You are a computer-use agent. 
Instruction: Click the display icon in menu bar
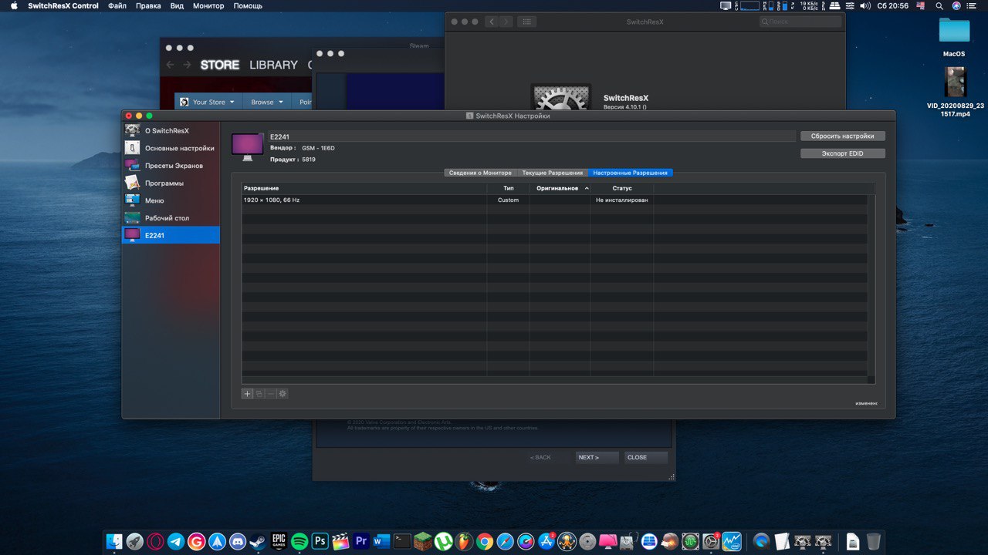pyautogui.click(x=726, y=5)
